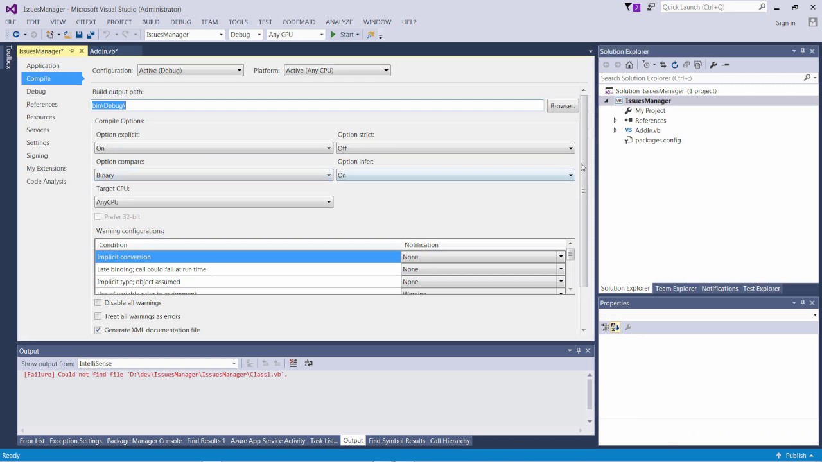The width and height of the screenshot is (822, 462).
Task: Switch to the Team Explorer tab
Action: point(676,289)
